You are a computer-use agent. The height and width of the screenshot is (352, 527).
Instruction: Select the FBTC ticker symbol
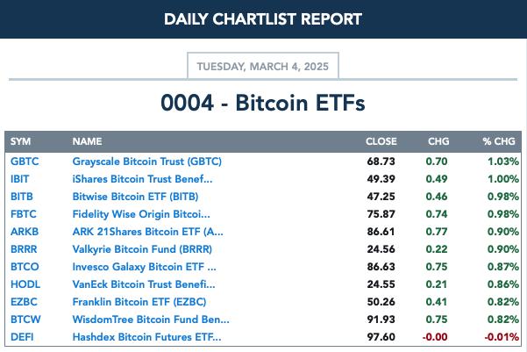click(x=24, y=213)
